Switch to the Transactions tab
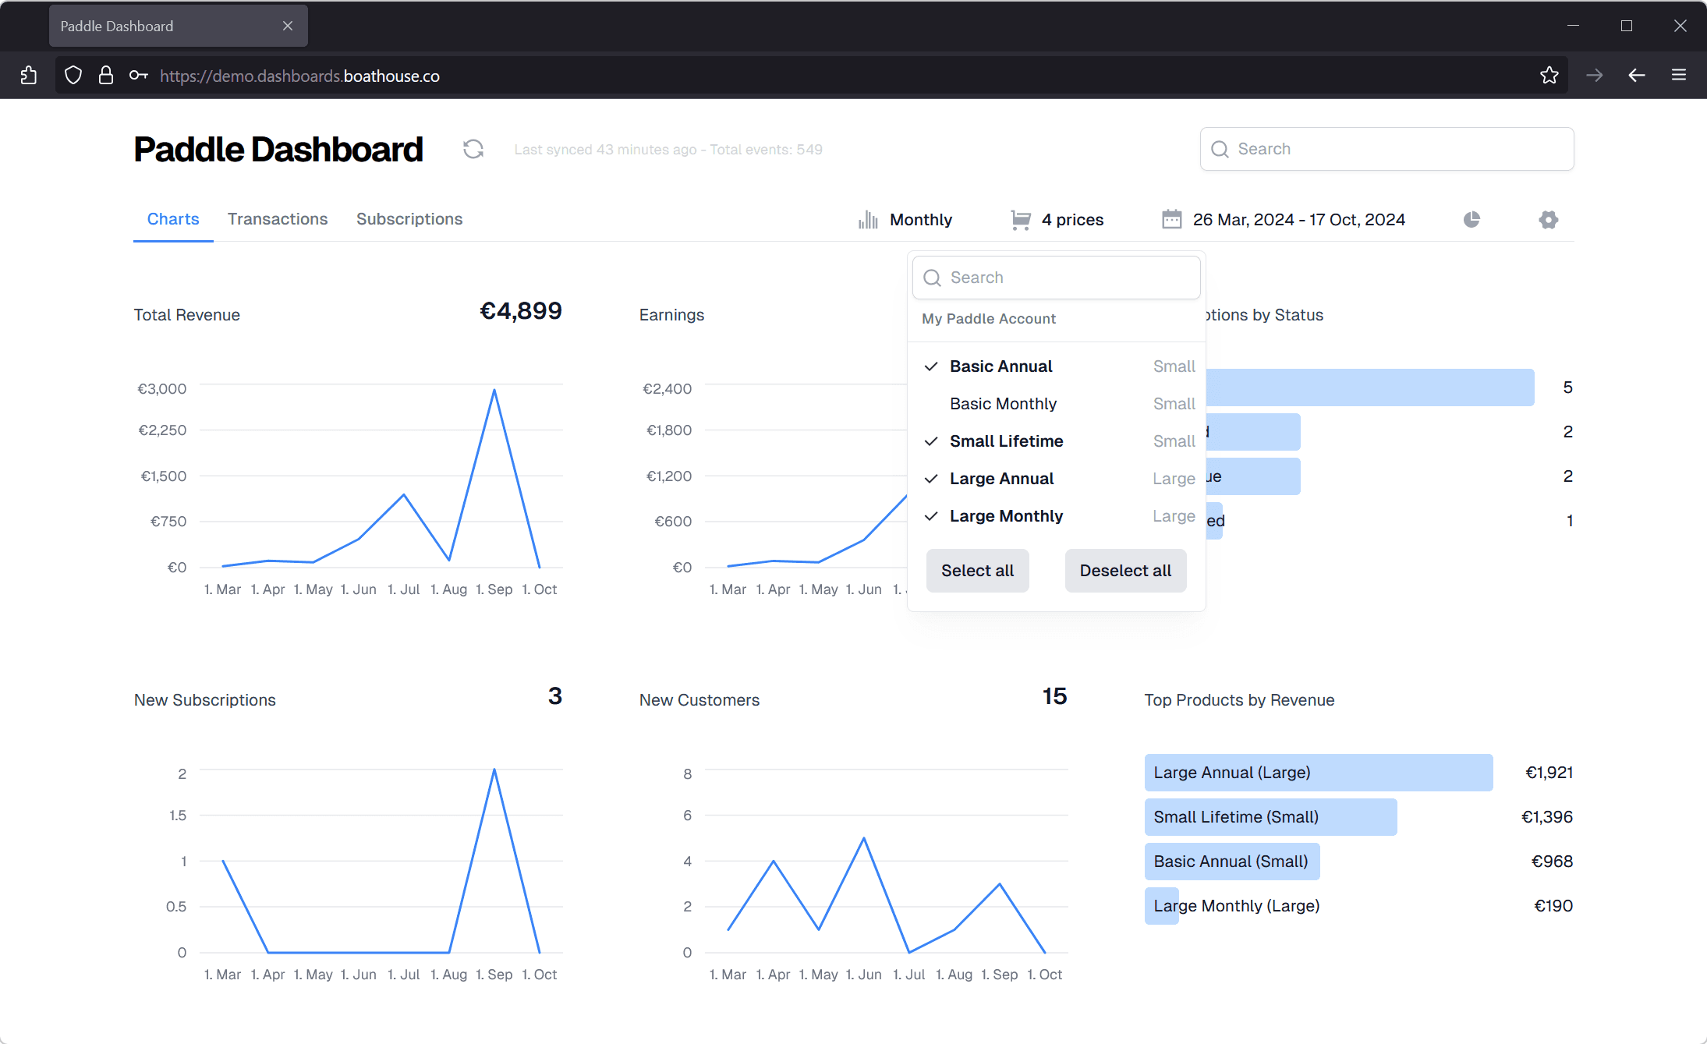1707x1044 pixels. [x=277, y=218]
